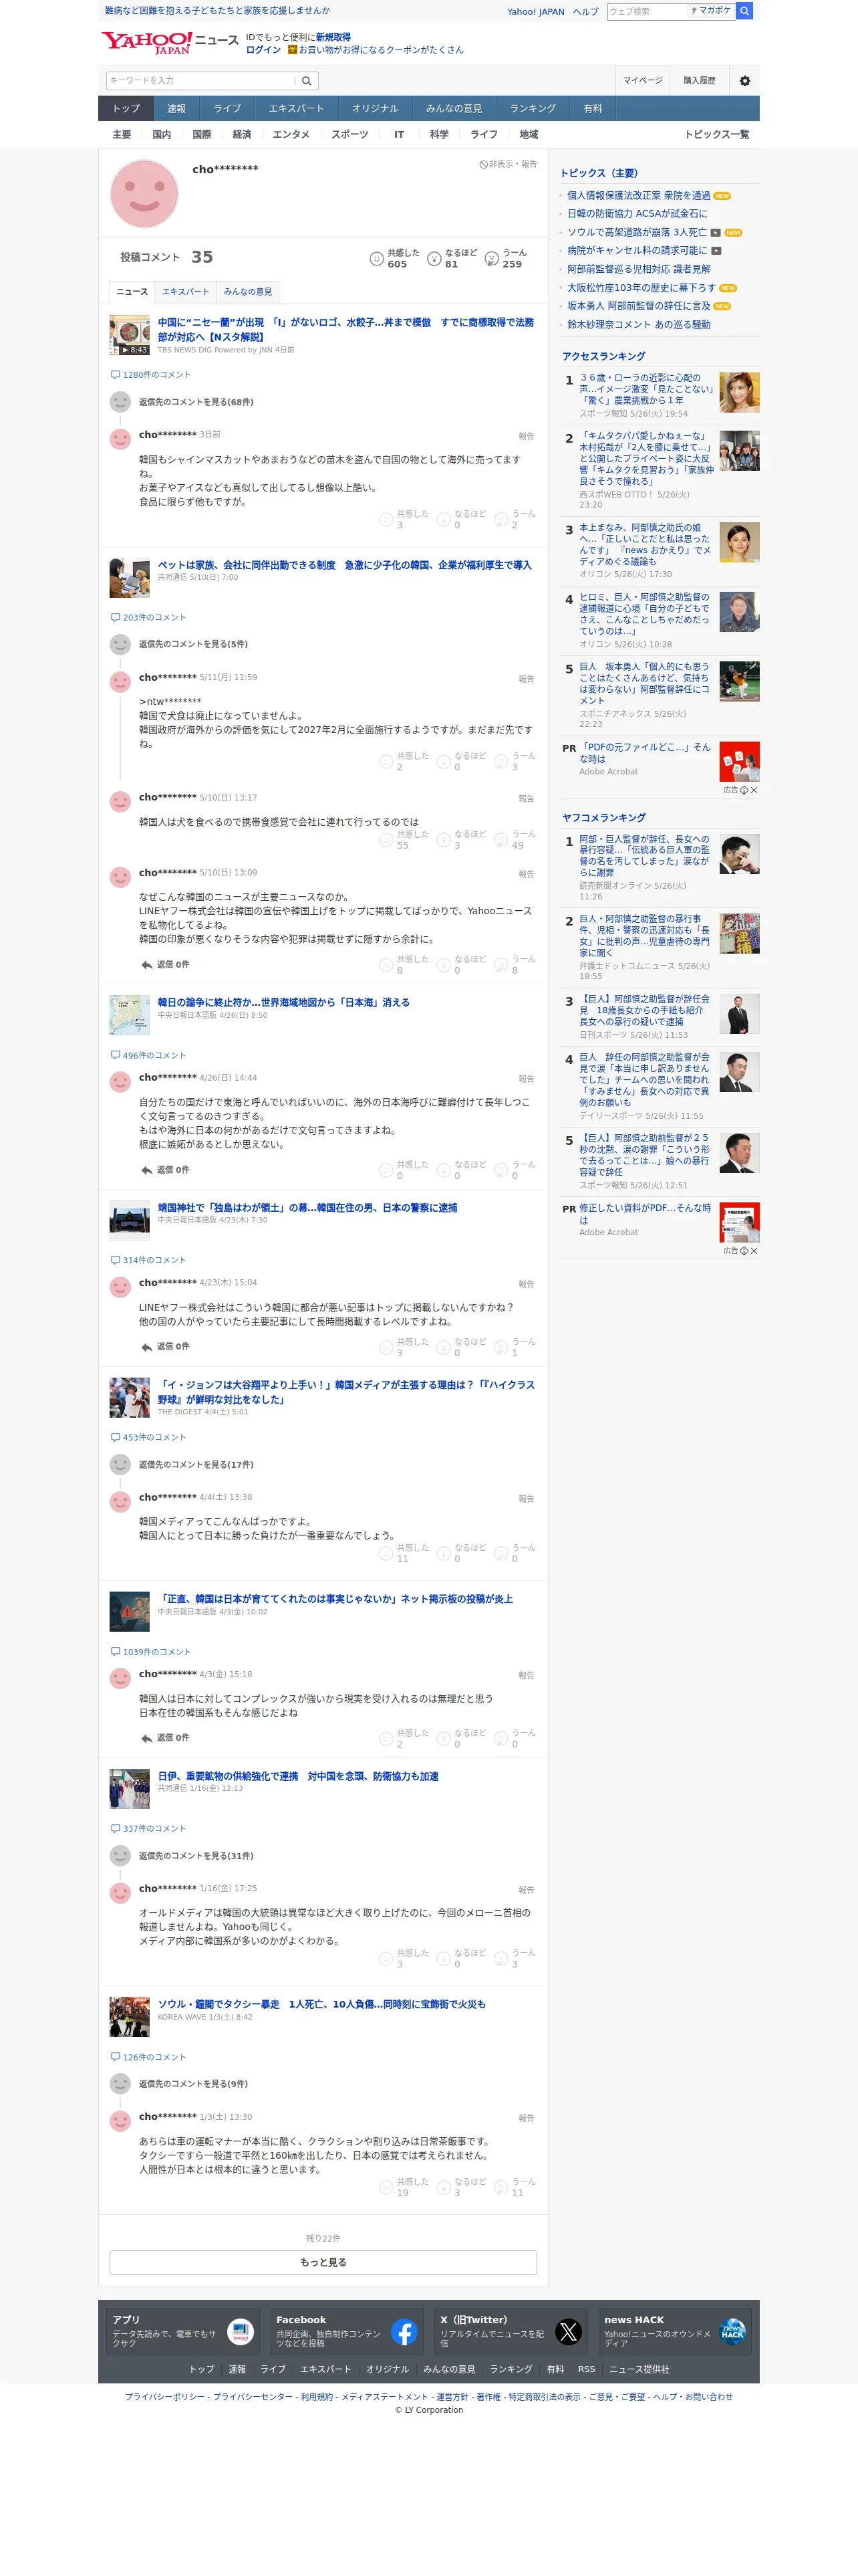Open the thumbnail for access ranking item 1
Screen dimensions: 858x2576
point(740,392)
